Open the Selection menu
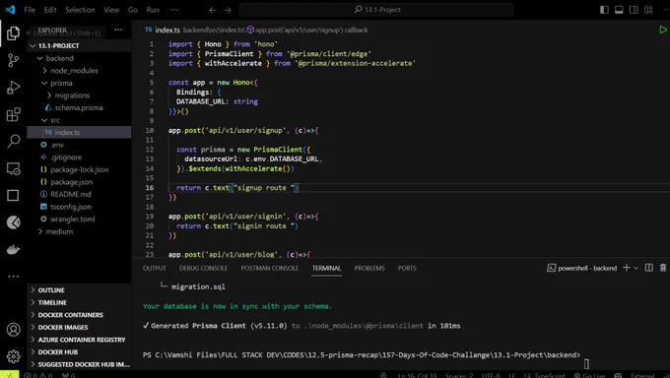This screenshot has width=670, height=378. [x=80, y=10]
